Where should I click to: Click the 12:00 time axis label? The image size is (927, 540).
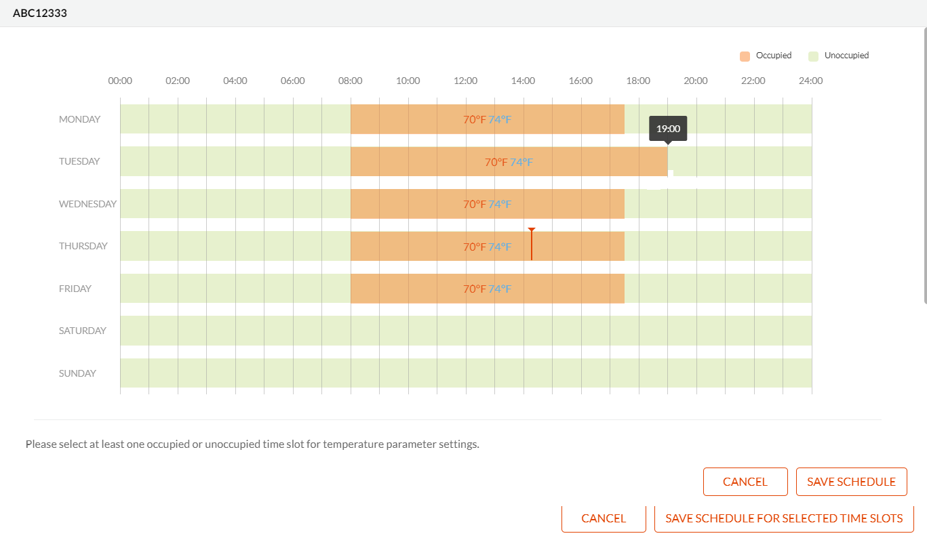[465, 81]
